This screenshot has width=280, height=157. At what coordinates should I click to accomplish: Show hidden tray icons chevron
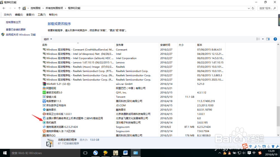click(x=220, y=153)
